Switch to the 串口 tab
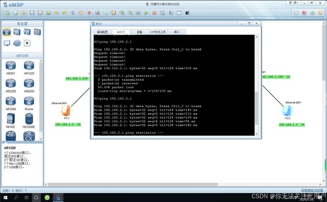The width and height of the screenshot is (327, 202). [177, 32]
